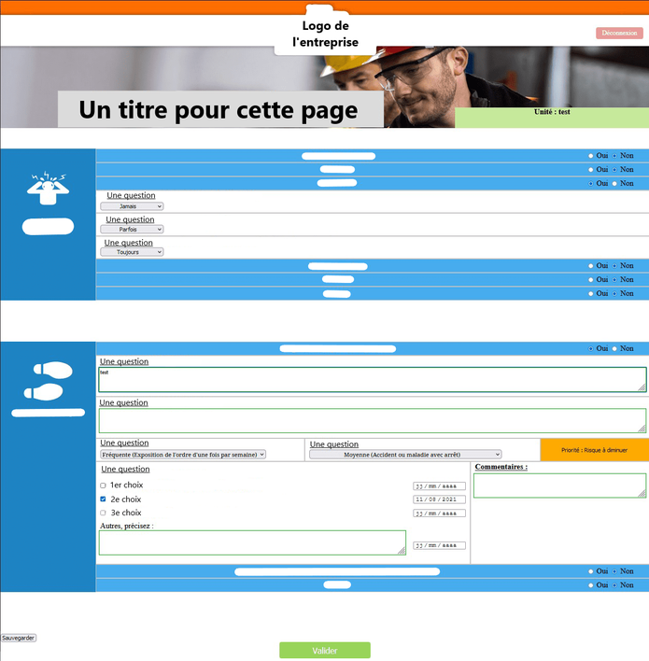This screenshot has height=661, width=649.
Task: Click the '2e choix' label text
Action: (126, 499)
